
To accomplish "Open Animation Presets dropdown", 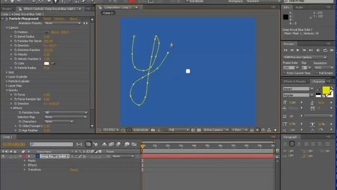I will pyautogui.click(x=62, y=23).
